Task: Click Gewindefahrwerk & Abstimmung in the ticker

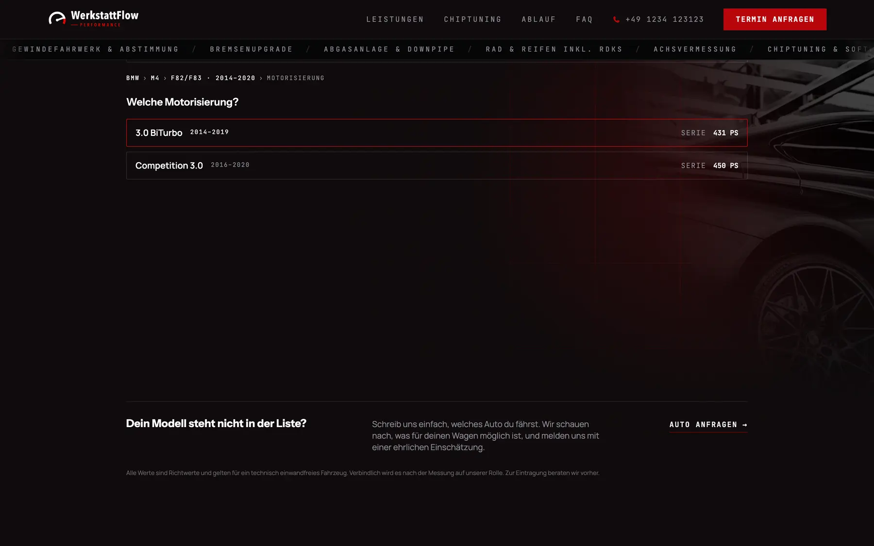Action: [96, 50]
